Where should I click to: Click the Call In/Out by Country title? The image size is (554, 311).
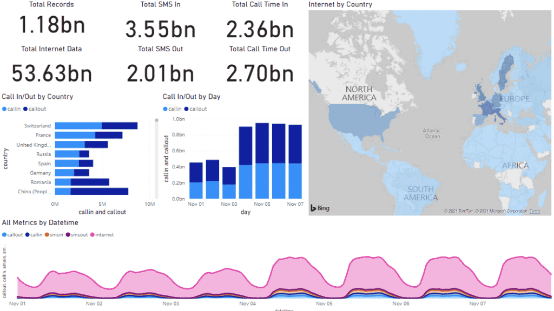37,97
